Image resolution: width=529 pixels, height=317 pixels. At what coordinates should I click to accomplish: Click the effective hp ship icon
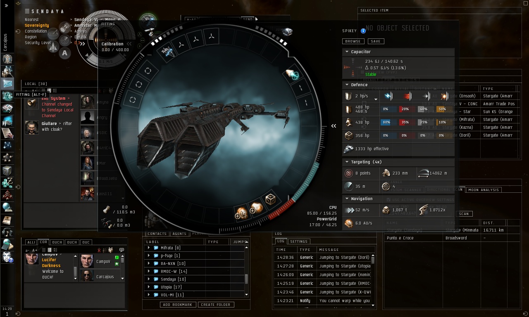click(348, 149)
